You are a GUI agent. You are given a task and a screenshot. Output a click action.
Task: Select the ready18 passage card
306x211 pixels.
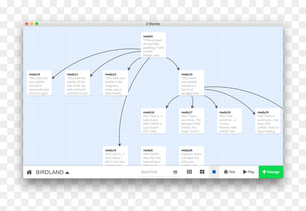click(229, 121)
